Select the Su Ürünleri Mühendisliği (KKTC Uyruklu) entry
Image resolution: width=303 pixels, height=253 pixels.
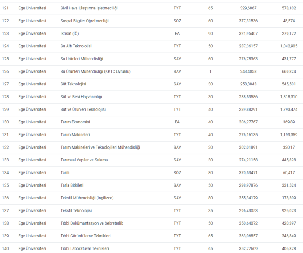(95, 71)
